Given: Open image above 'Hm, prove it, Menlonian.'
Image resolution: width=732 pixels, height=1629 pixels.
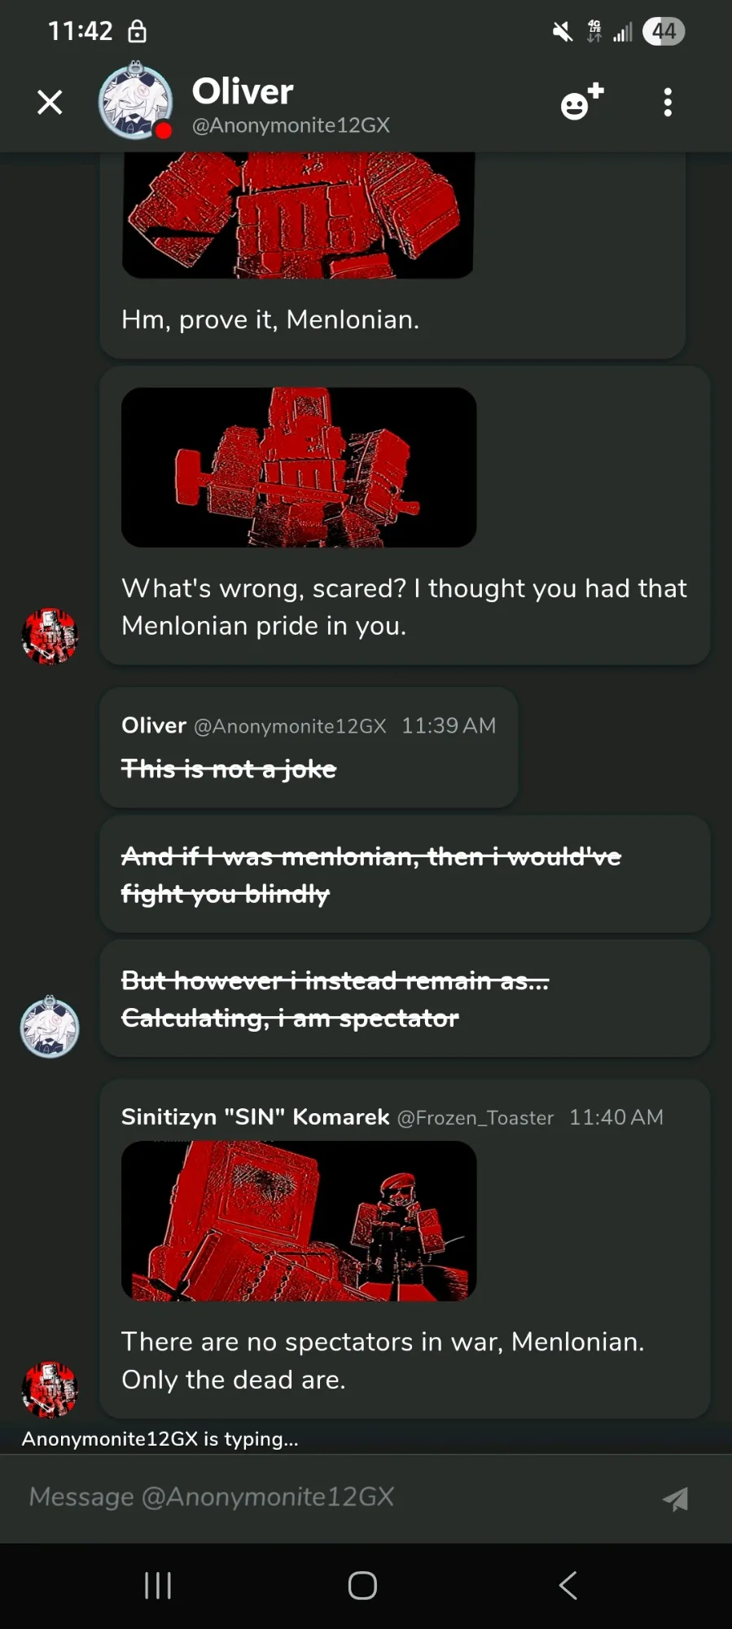Looking at the screenshot, I should click(298, 215).
